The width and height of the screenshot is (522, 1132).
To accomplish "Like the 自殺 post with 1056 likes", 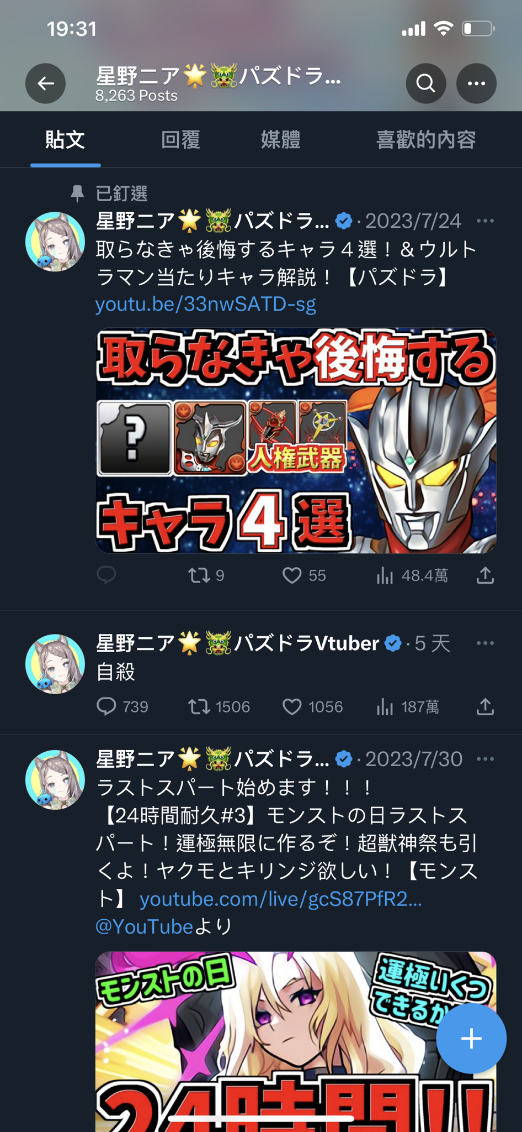I will tap(312, 706).
